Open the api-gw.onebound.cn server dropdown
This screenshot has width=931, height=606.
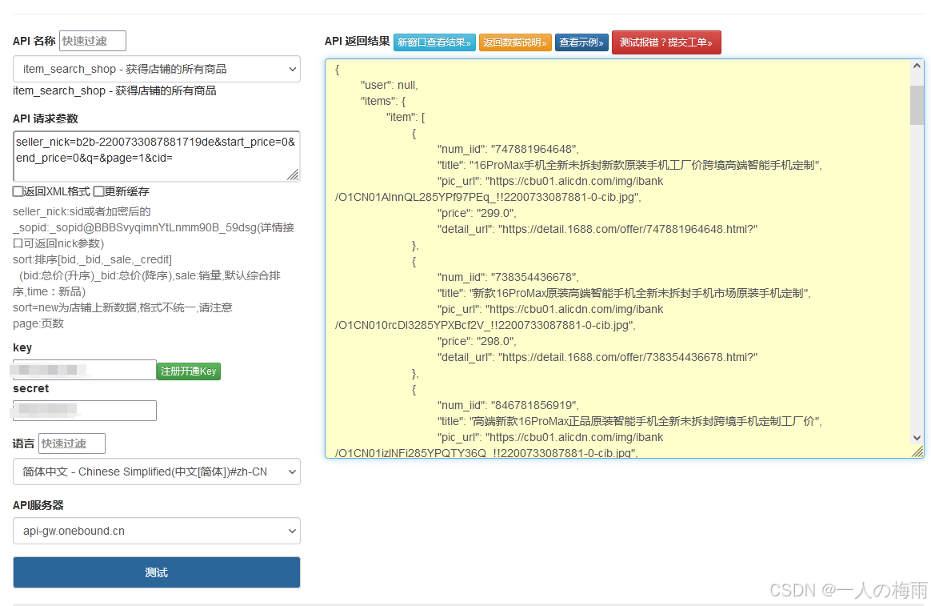157,531
